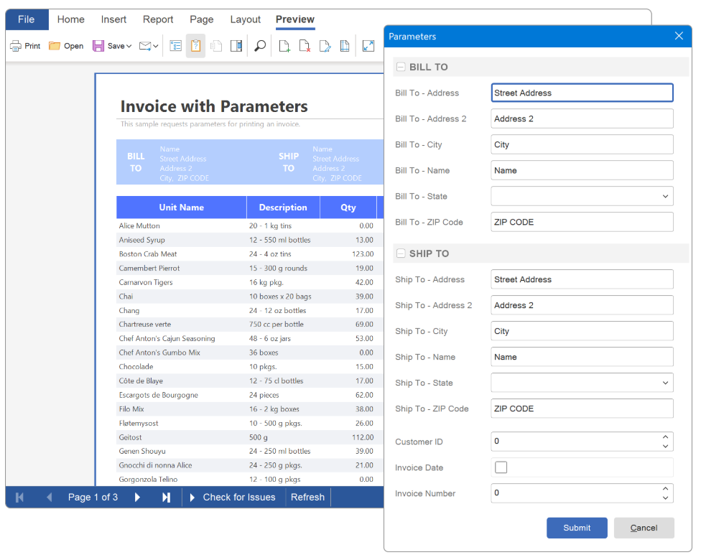Open the File menu
Viewport: 701px width, 555px height.
tap(27, 19)
